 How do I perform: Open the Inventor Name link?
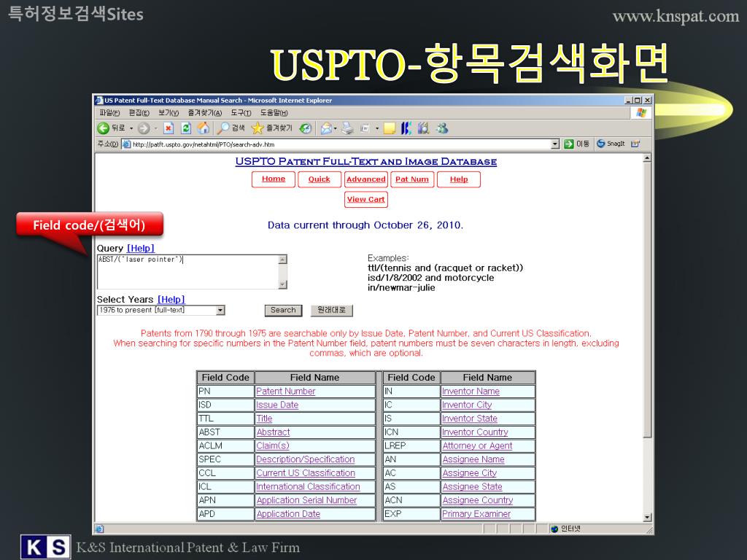tap(471, 391)
